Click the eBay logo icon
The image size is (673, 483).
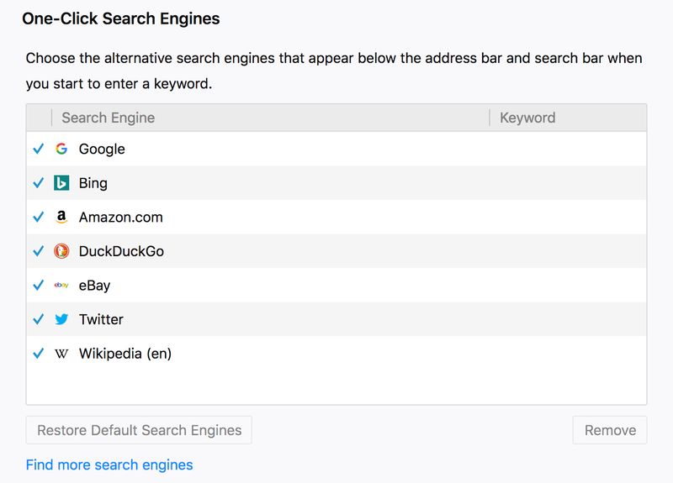(x=61, y=285)
